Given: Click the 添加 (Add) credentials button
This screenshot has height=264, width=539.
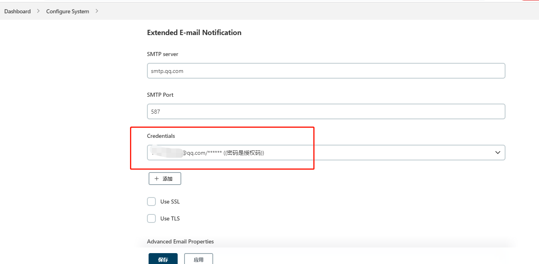Looking at the screenshot, I should 165,179.
